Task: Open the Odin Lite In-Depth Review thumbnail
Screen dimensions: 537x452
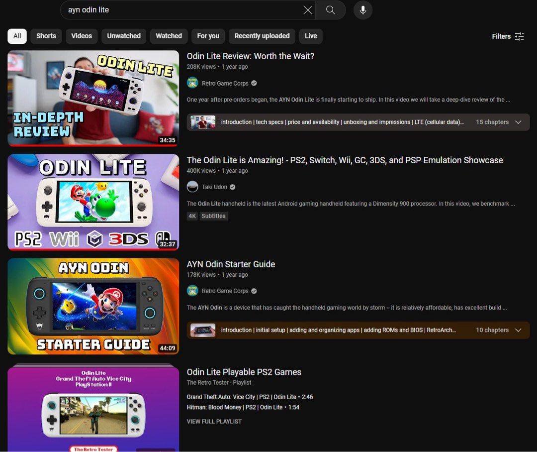Action: point(93,99)
